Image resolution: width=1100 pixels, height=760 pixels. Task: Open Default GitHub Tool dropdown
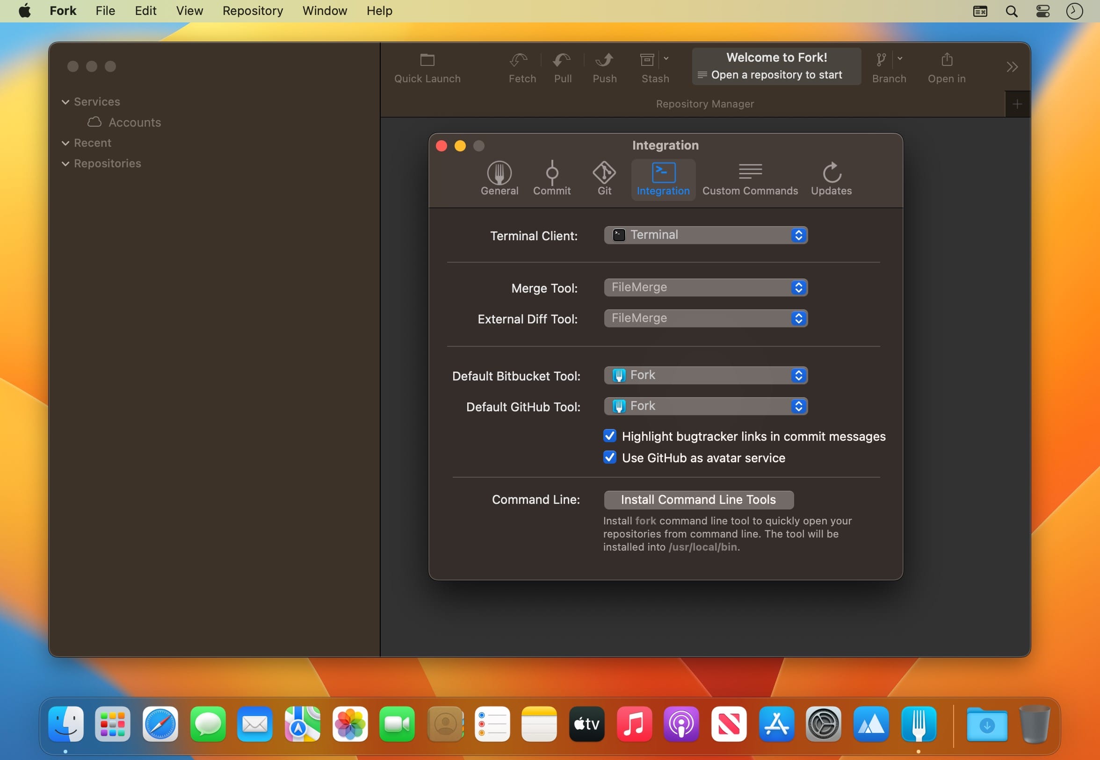705,406
